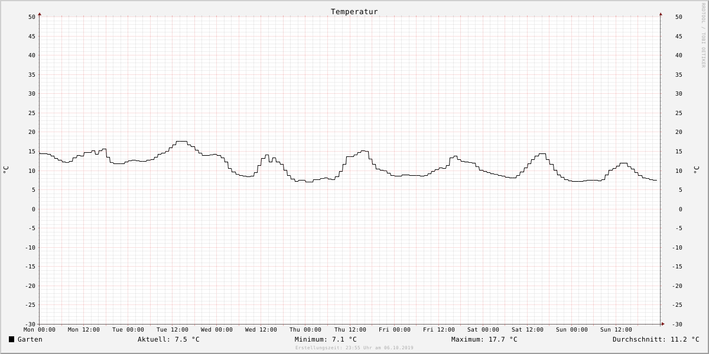Click the 'Fri 00:00' time axis label
The height and width of the screenshot is (354, 709).
pyautogui.click(x=395, y=330)
